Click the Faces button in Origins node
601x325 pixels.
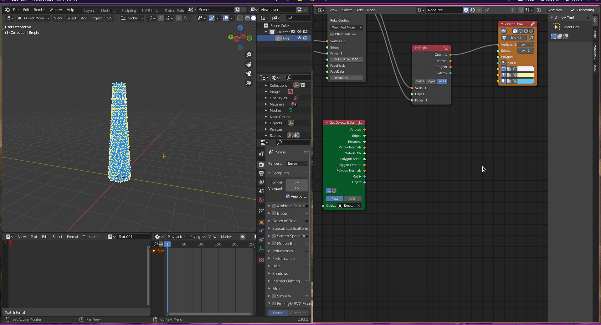[442, 81]
